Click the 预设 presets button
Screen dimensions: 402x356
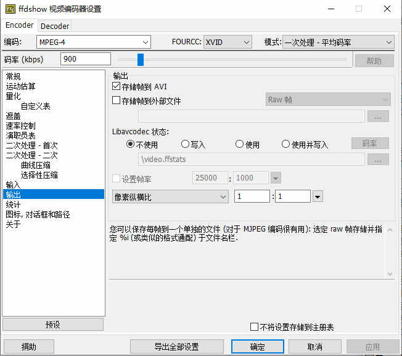pos(53,325)
